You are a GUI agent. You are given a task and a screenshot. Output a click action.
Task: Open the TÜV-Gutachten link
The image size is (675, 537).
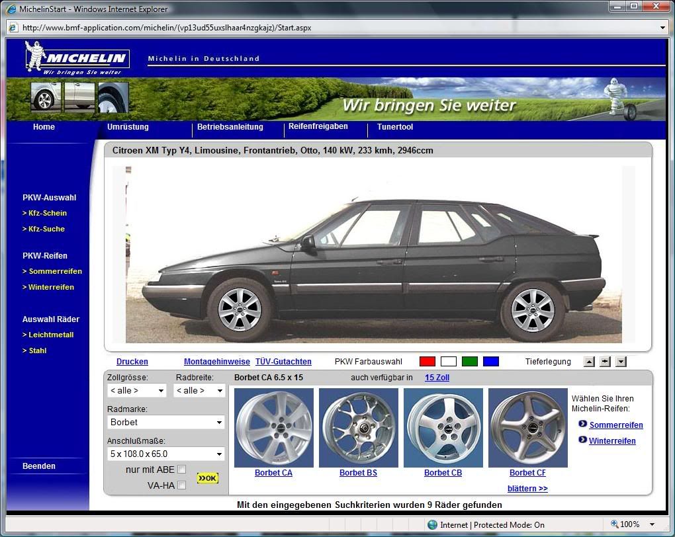tap(283, 362)
